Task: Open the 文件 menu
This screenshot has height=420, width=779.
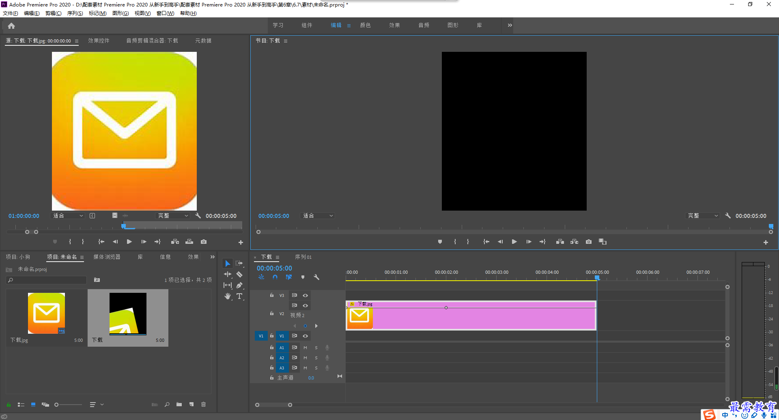Action: click(11, 13)
